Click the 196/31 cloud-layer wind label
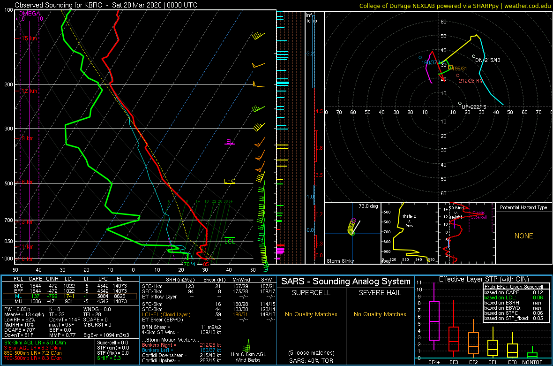 point(459,69)
